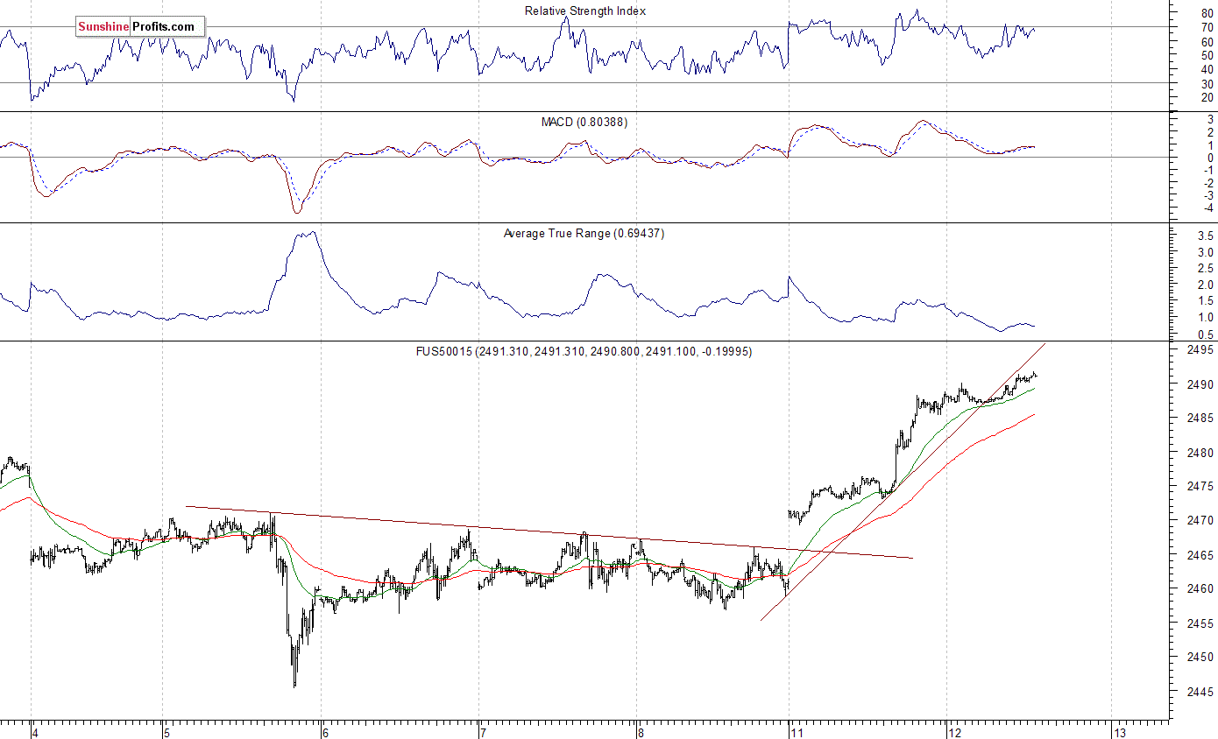This screenshot has height=739, width=1218.
Task: Click the 2480 price axis label
Action: coord(1201,453)
